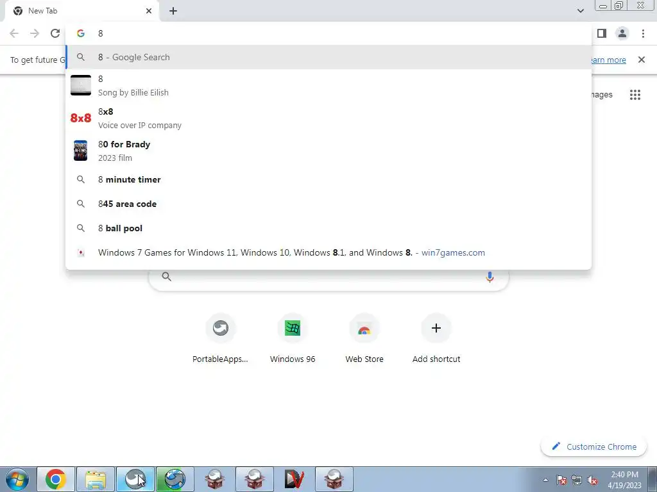Select the '8 minute timer' suggestion
657x492 pixels.
[328, 179]
